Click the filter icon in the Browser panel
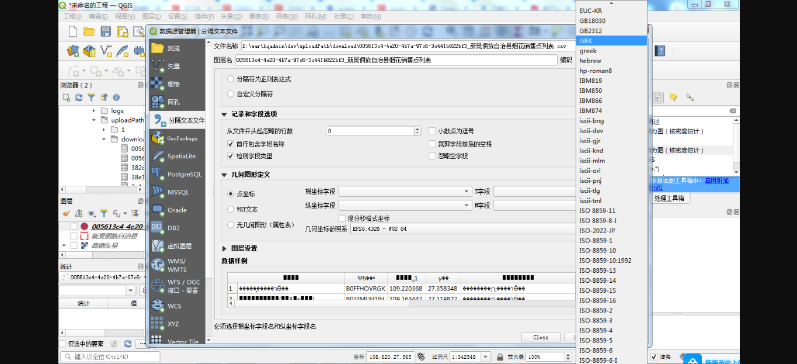The width and height of the screenshot is (797, 364). coord(92,98)
